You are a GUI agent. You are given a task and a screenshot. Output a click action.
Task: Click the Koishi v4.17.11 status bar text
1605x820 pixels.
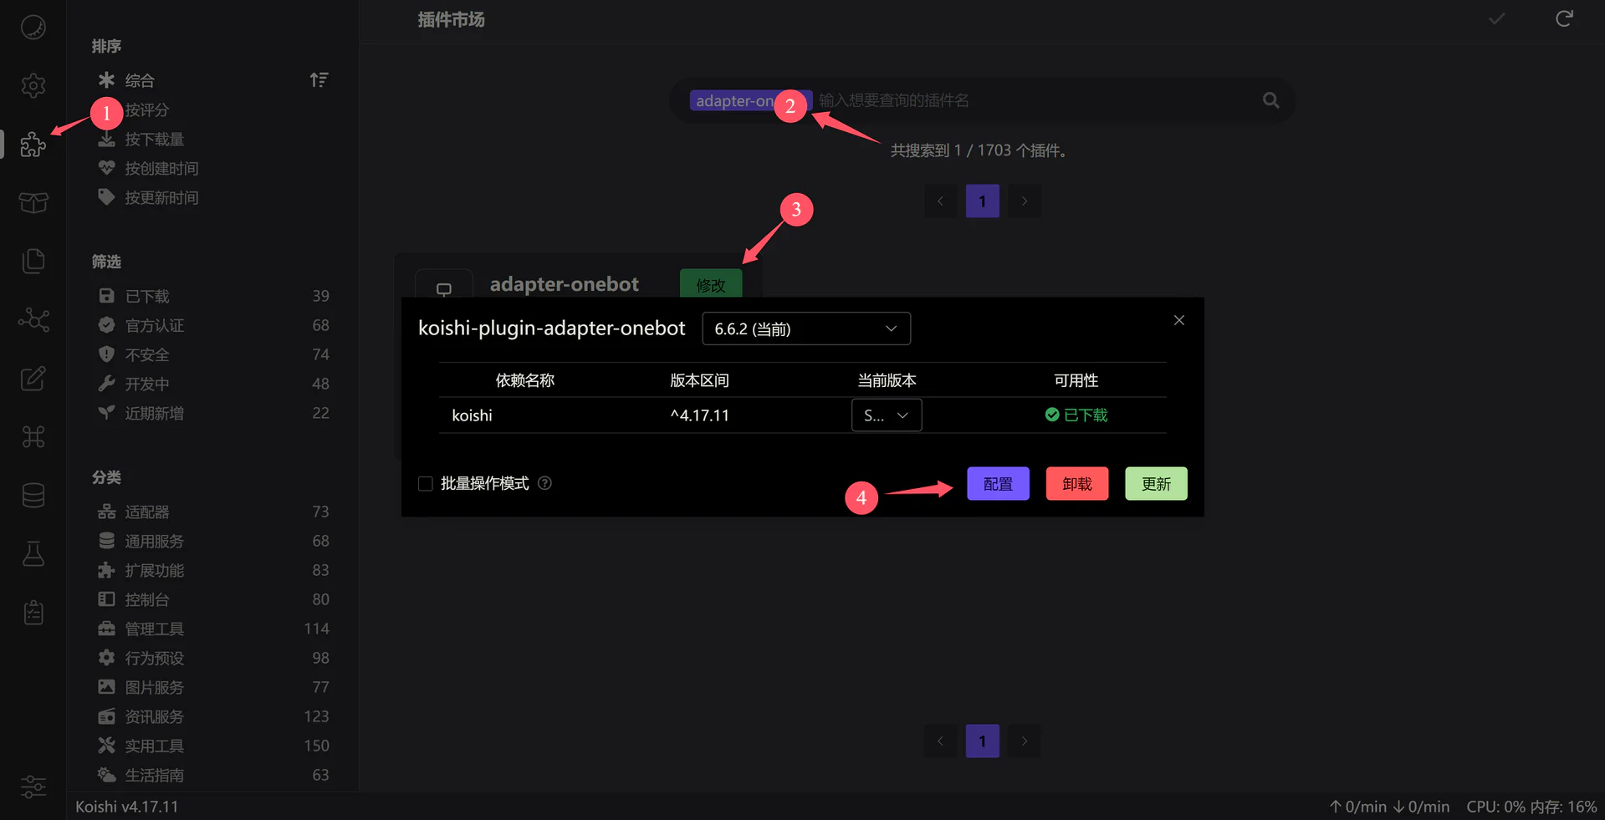tap(126, 807)
